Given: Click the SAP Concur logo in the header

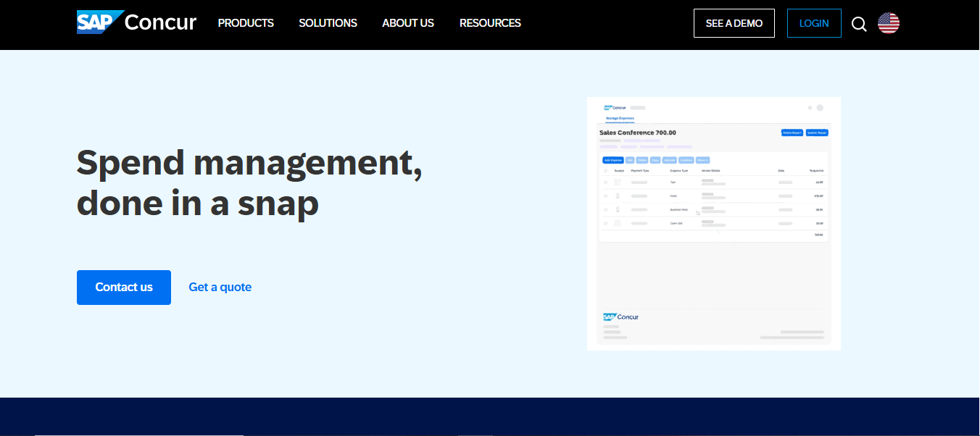Looking at the screenshot, I should point(136,22).
